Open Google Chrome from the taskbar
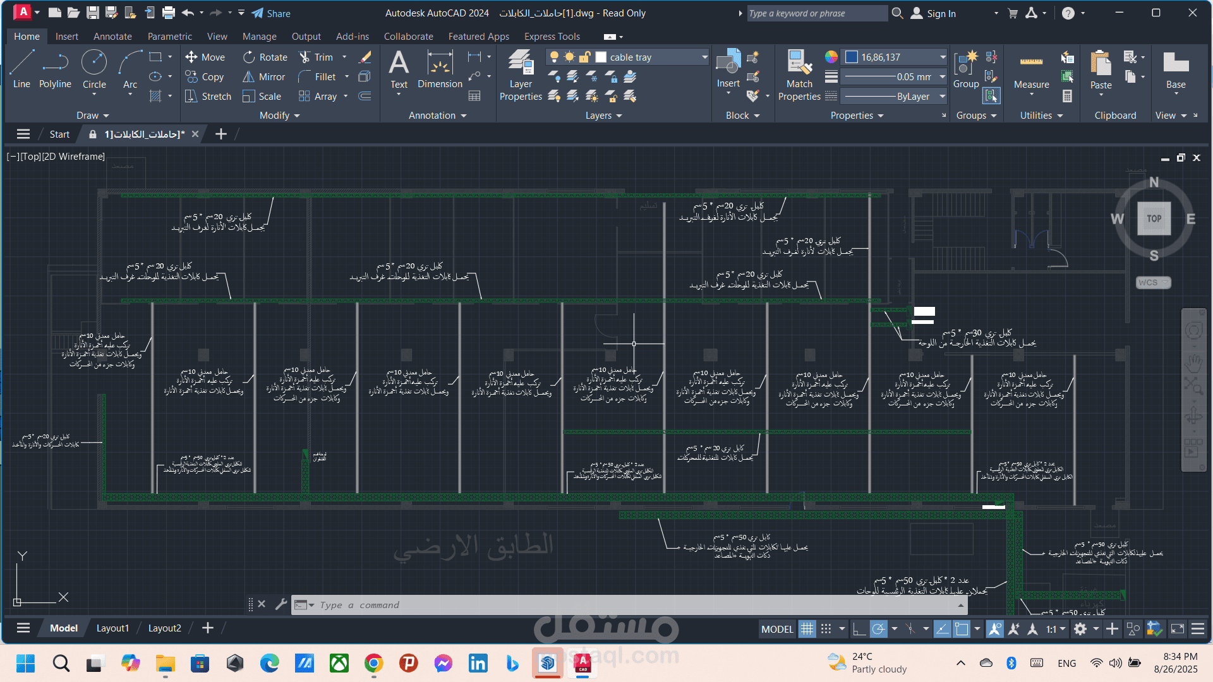This screenshot has height=682, width=1213. 373,663
